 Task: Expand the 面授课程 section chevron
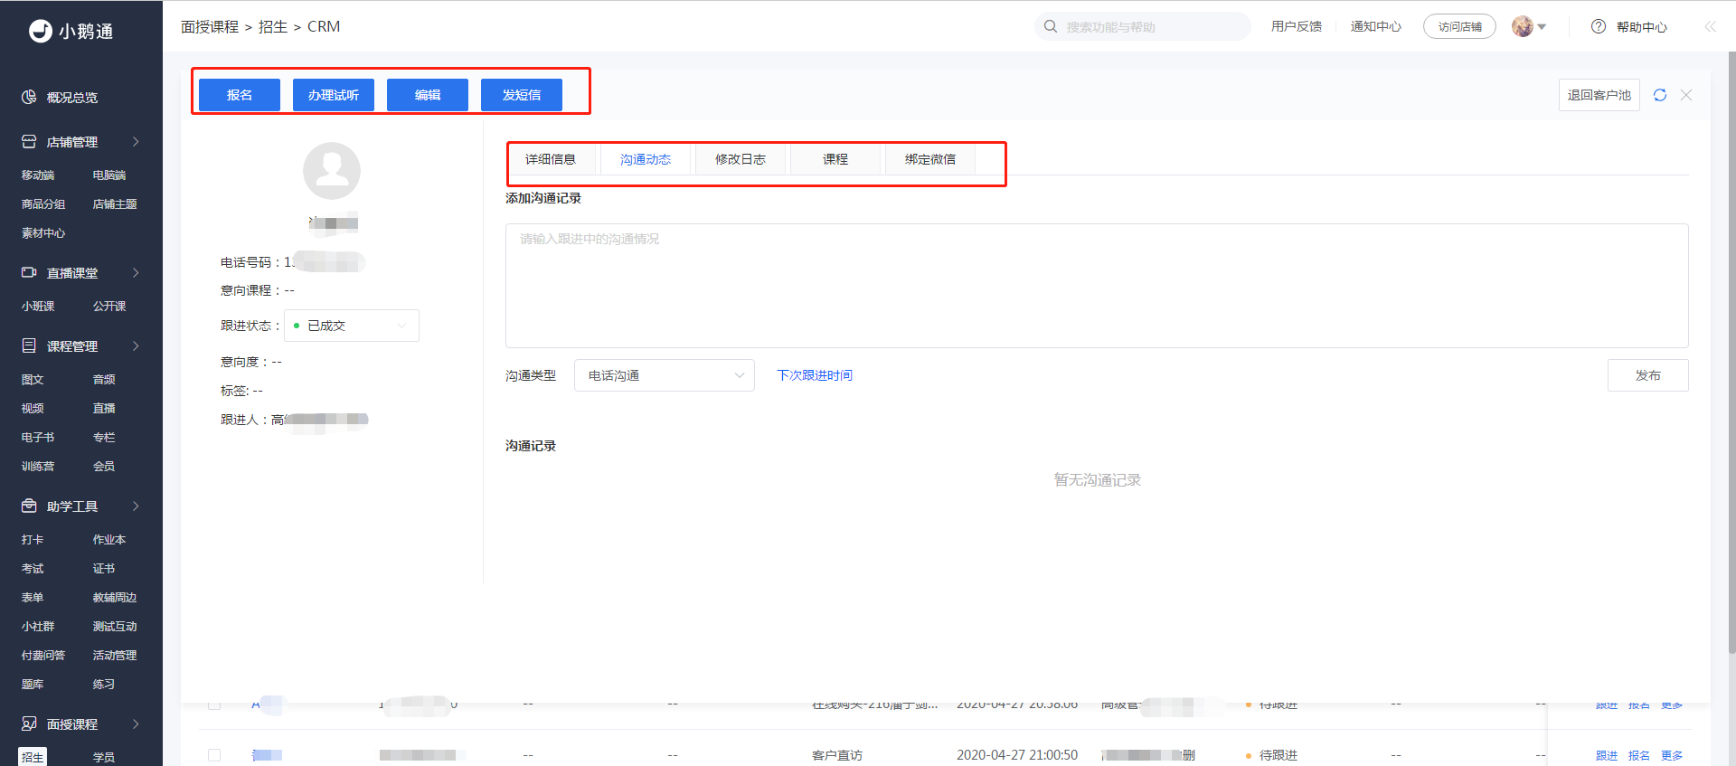[x=136, y=723]
